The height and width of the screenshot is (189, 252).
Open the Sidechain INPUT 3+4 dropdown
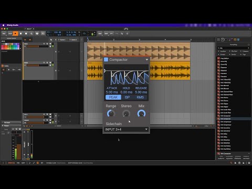coord(126,129)
